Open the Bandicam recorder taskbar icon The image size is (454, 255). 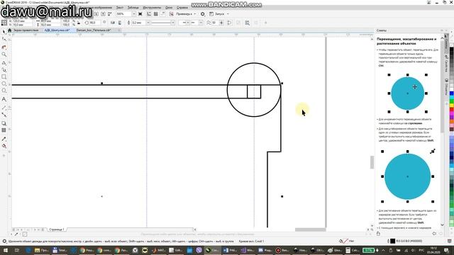point(282,250)
